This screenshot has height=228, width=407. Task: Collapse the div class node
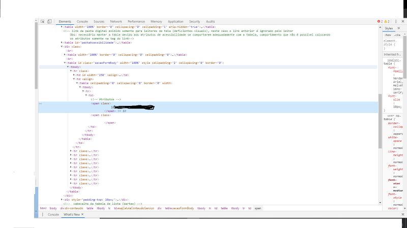[x=62, y=47]
